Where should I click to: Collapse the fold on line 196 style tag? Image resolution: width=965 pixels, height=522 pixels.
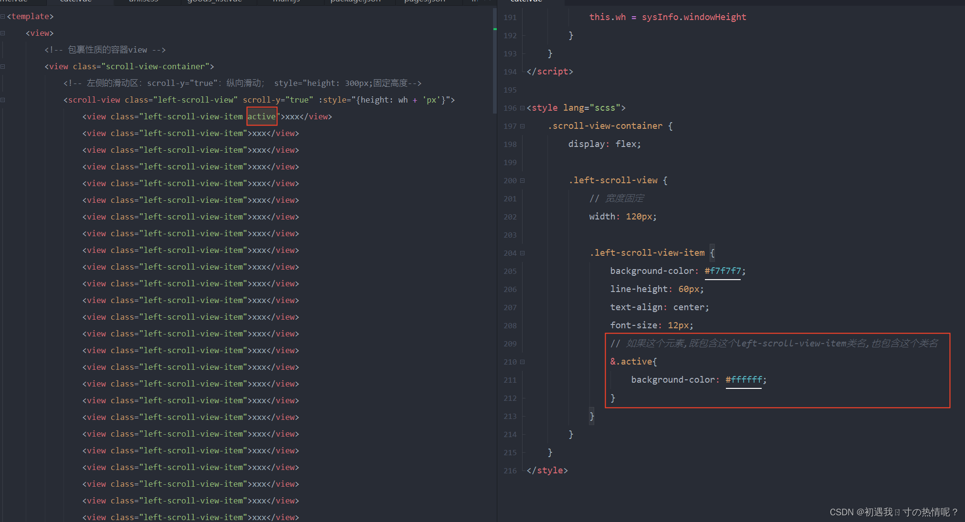(x=522, y=108)
